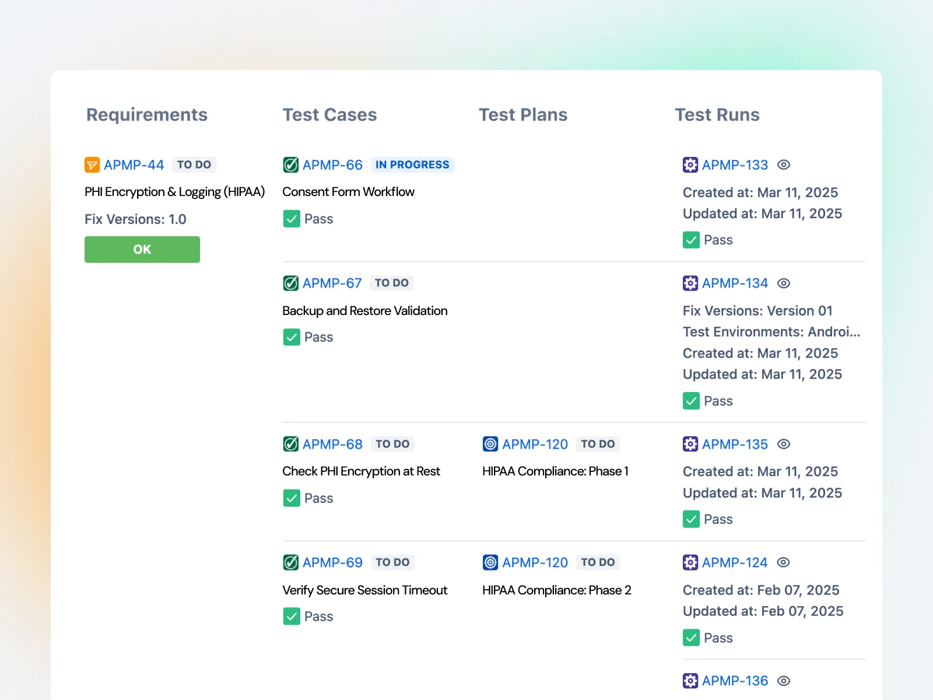Click the Pass checkbox under Consent Form Workflow
Viewport: 933px width, 700px height.
click(292, 219)
